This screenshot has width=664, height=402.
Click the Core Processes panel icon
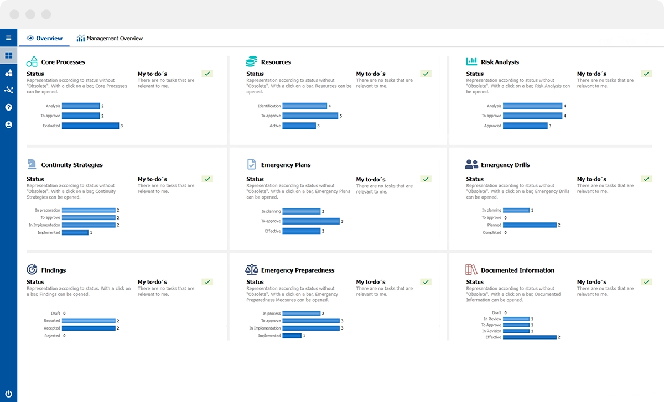32,61
